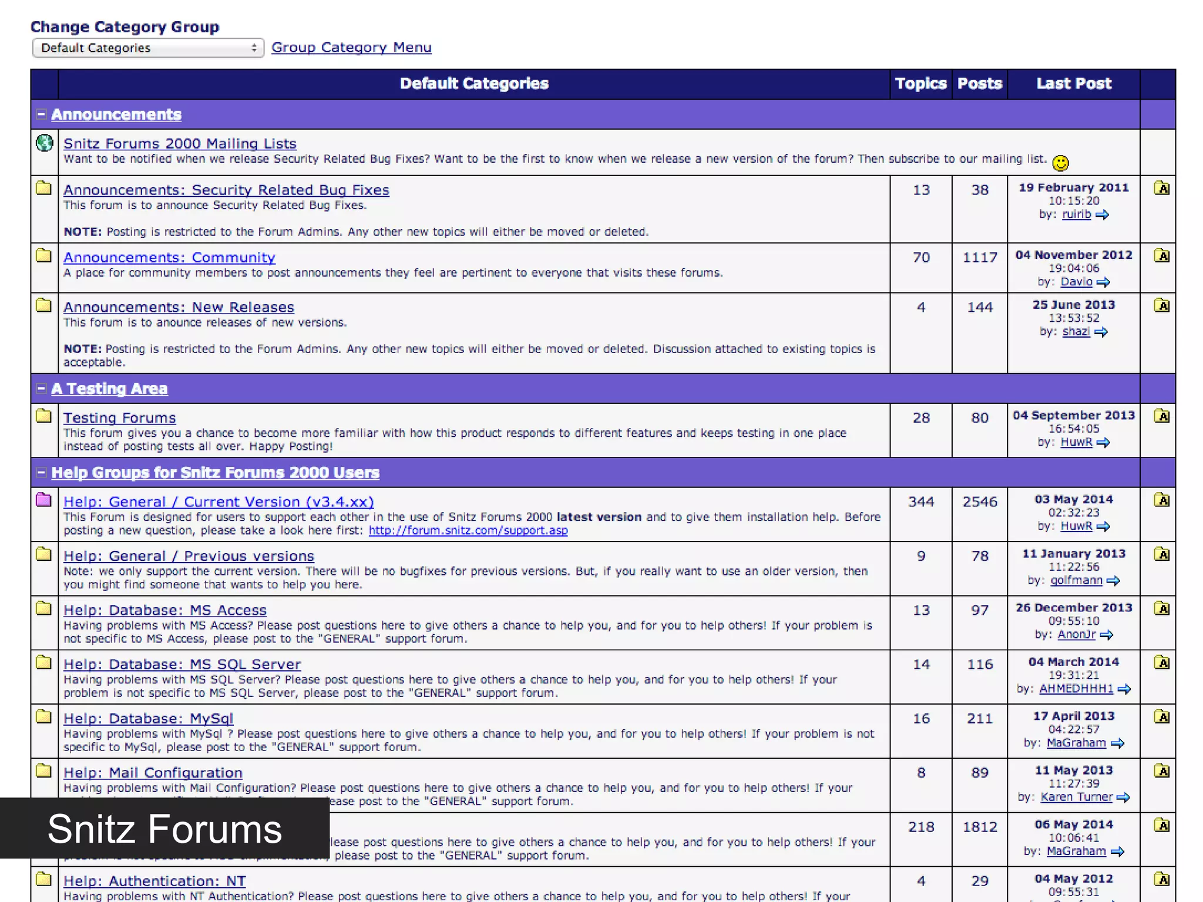
Task: Follow the forum.snitz.com/support.asp link
Action: [468, 530]
